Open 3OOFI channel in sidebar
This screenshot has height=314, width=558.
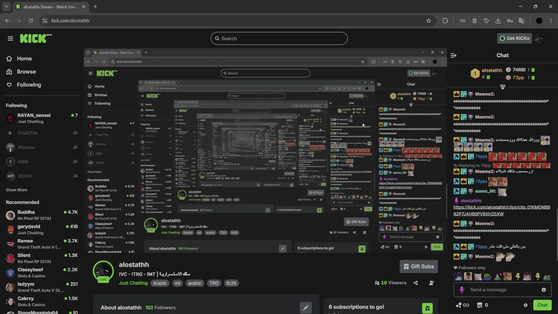coord(42,176)
